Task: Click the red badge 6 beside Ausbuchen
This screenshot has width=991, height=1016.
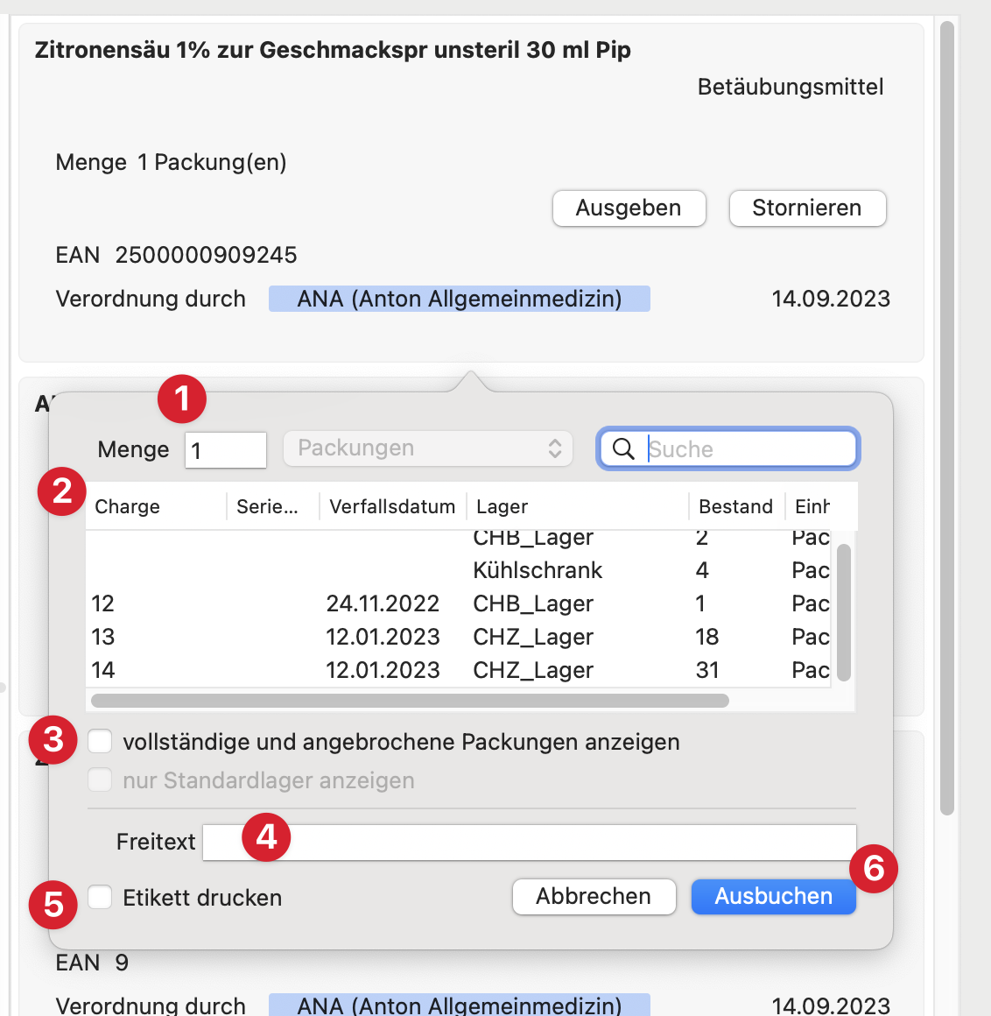Action: tap(874, 868)
